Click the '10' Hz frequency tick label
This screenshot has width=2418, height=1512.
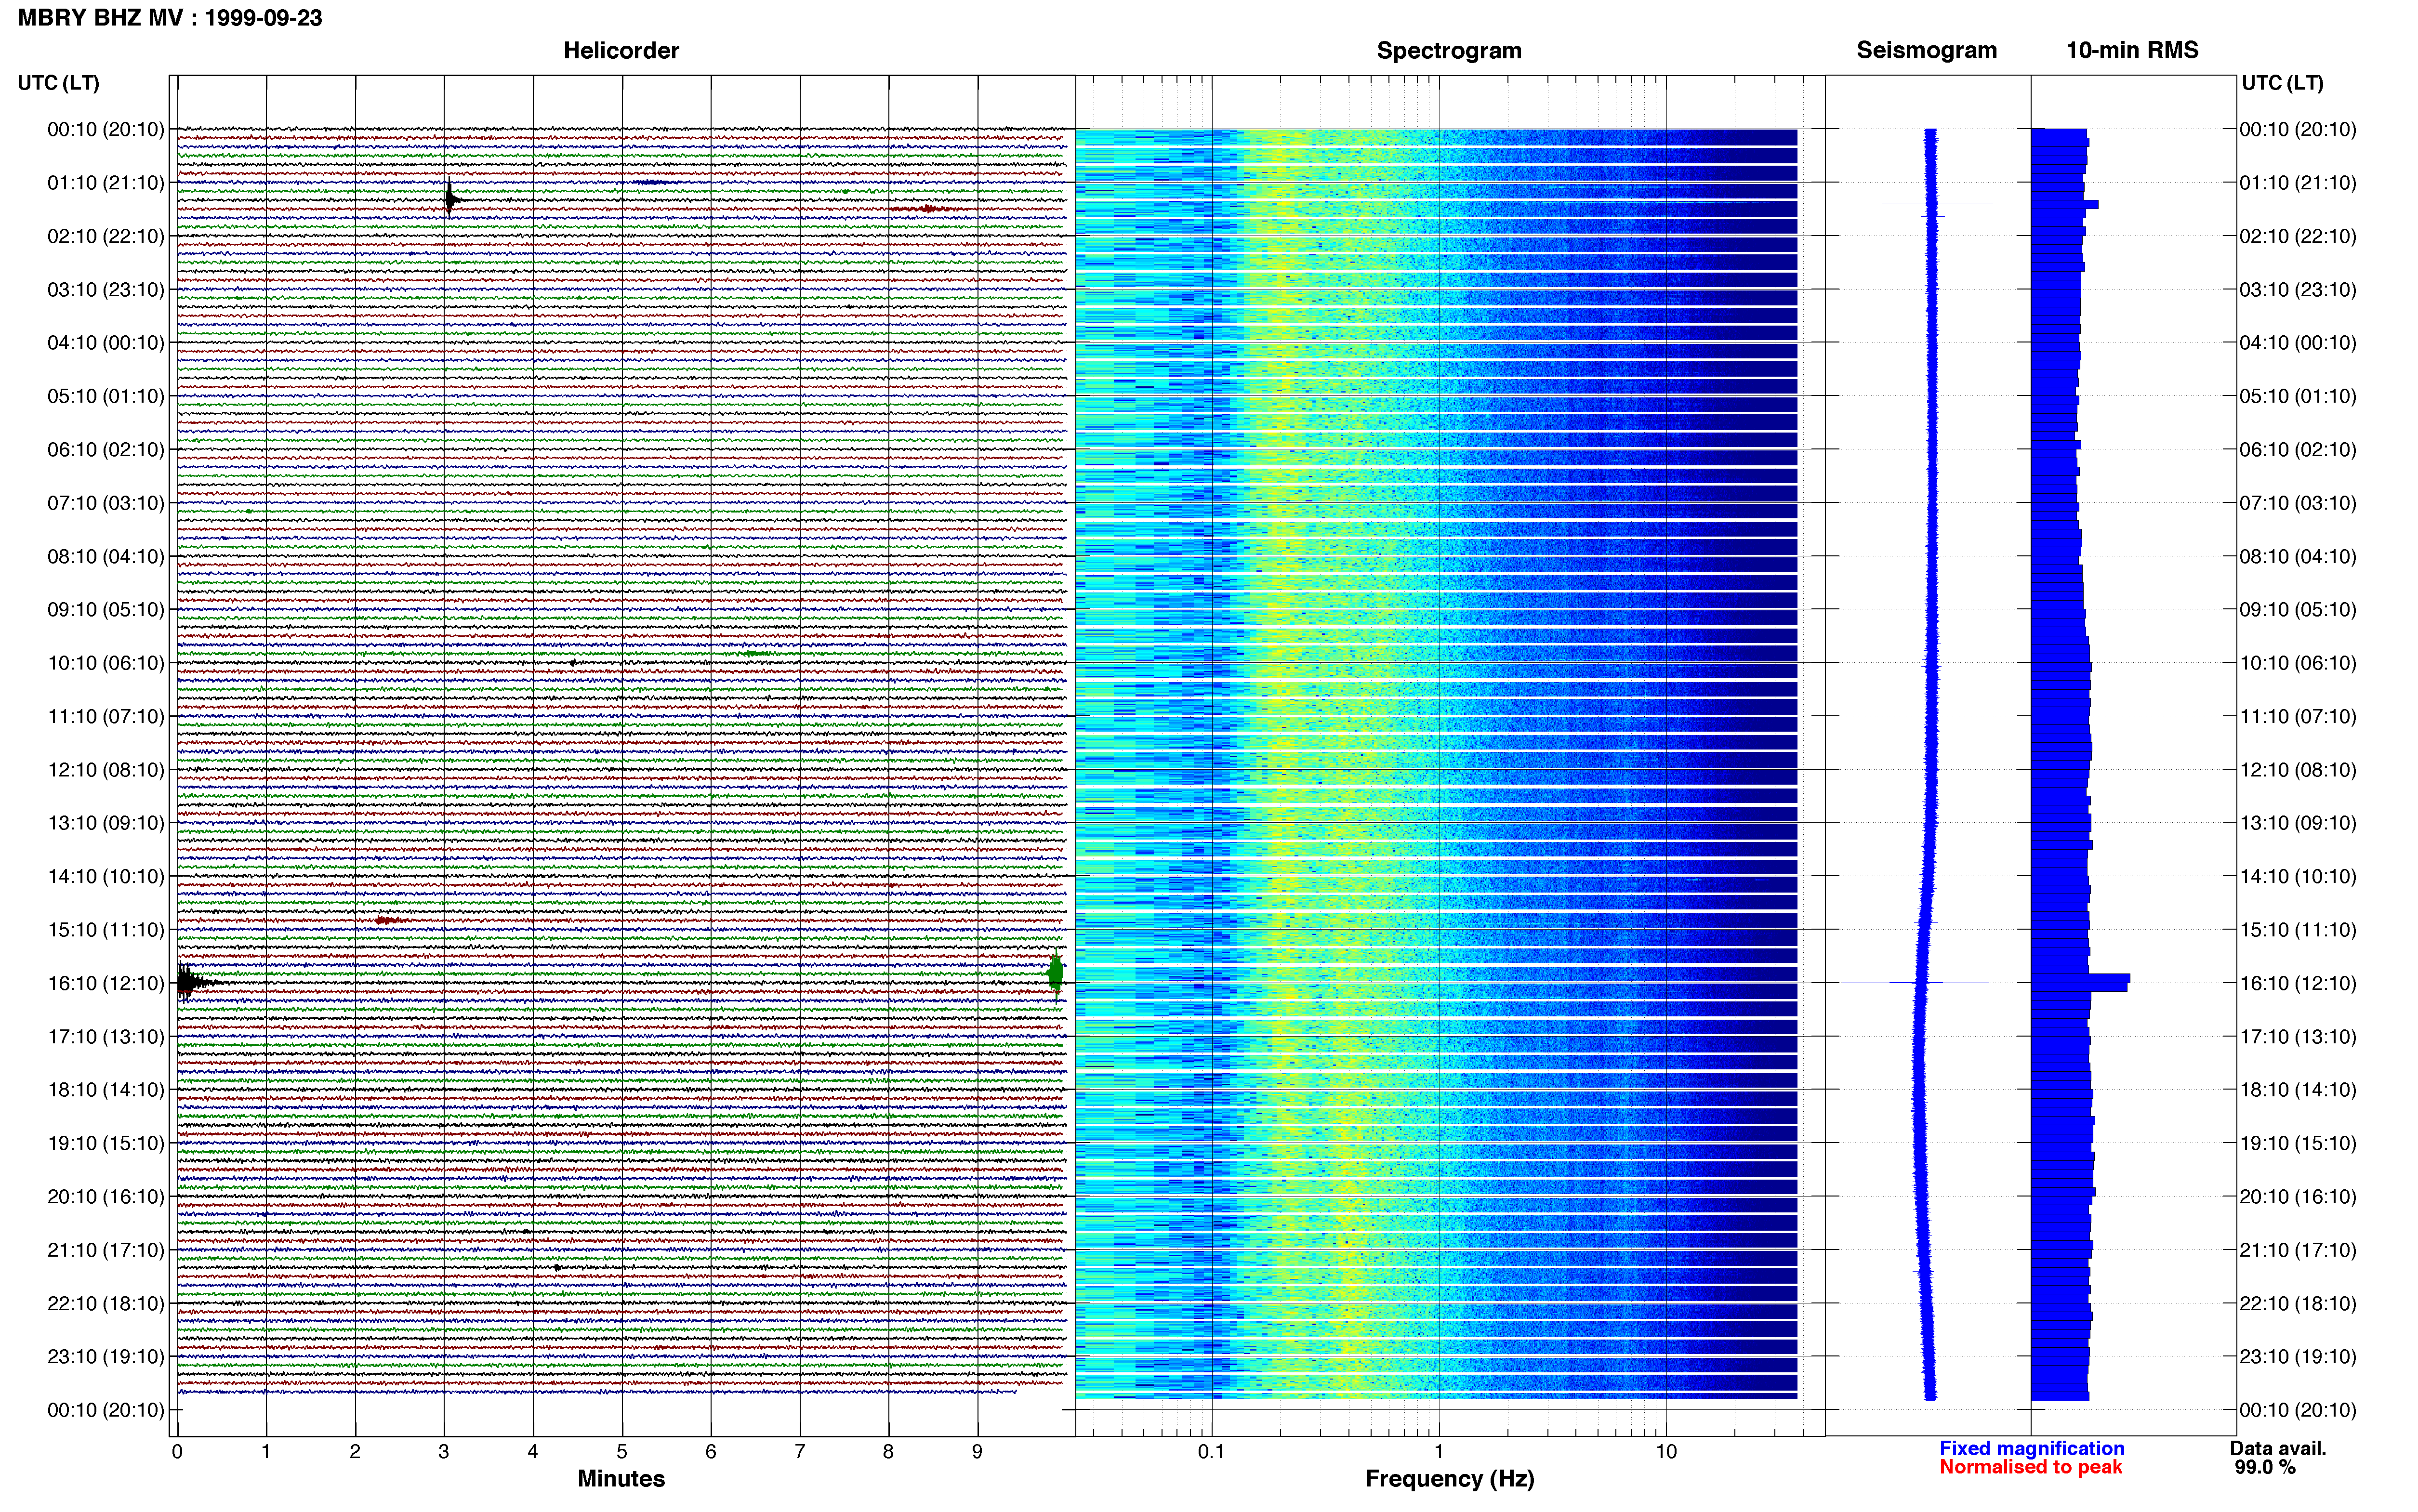1666,1452
